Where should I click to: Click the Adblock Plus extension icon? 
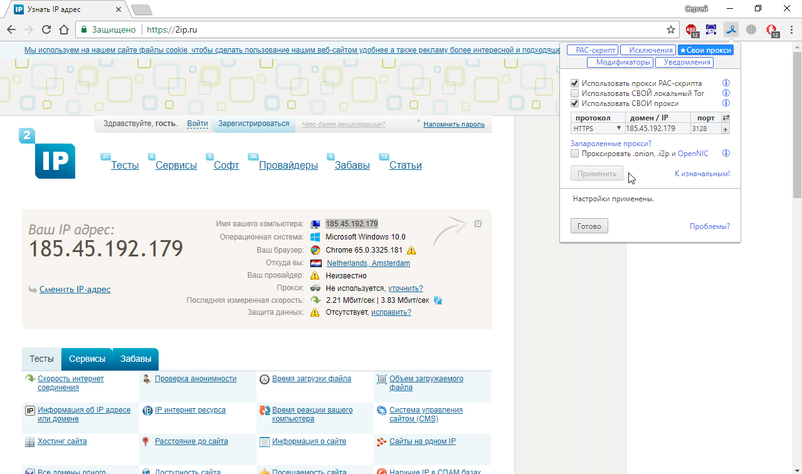691,29
